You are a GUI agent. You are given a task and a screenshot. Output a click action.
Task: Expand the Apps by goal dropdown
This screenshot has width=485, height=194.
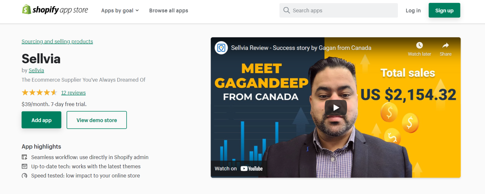[x=120, y=10]
